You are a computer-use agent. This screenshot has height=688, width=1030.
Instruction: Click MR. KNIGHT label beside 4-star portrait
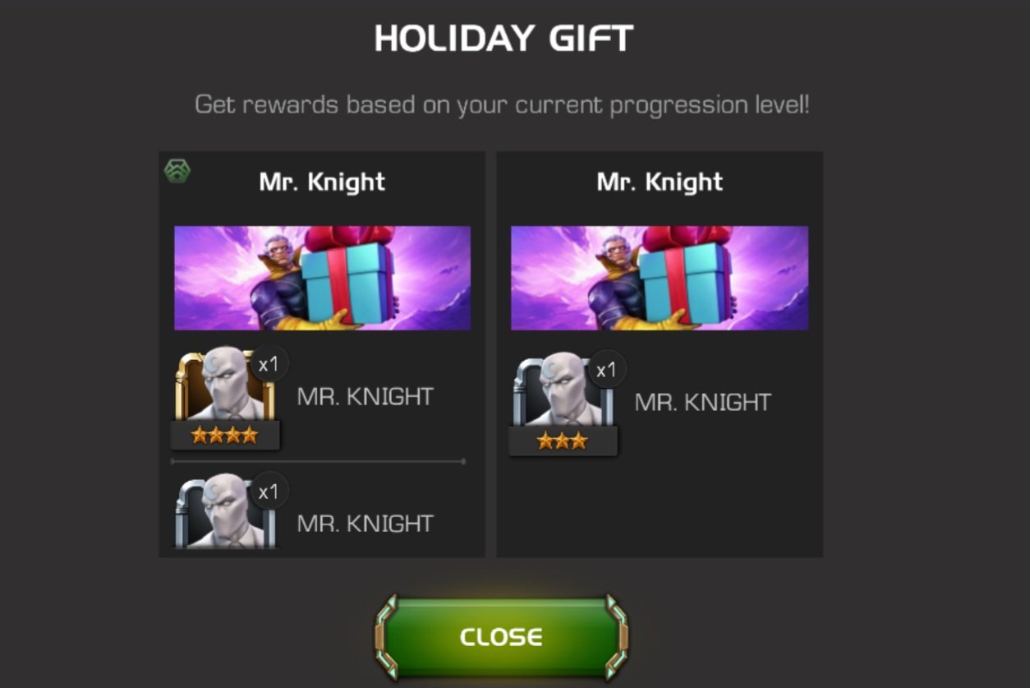tap(365, 396)
